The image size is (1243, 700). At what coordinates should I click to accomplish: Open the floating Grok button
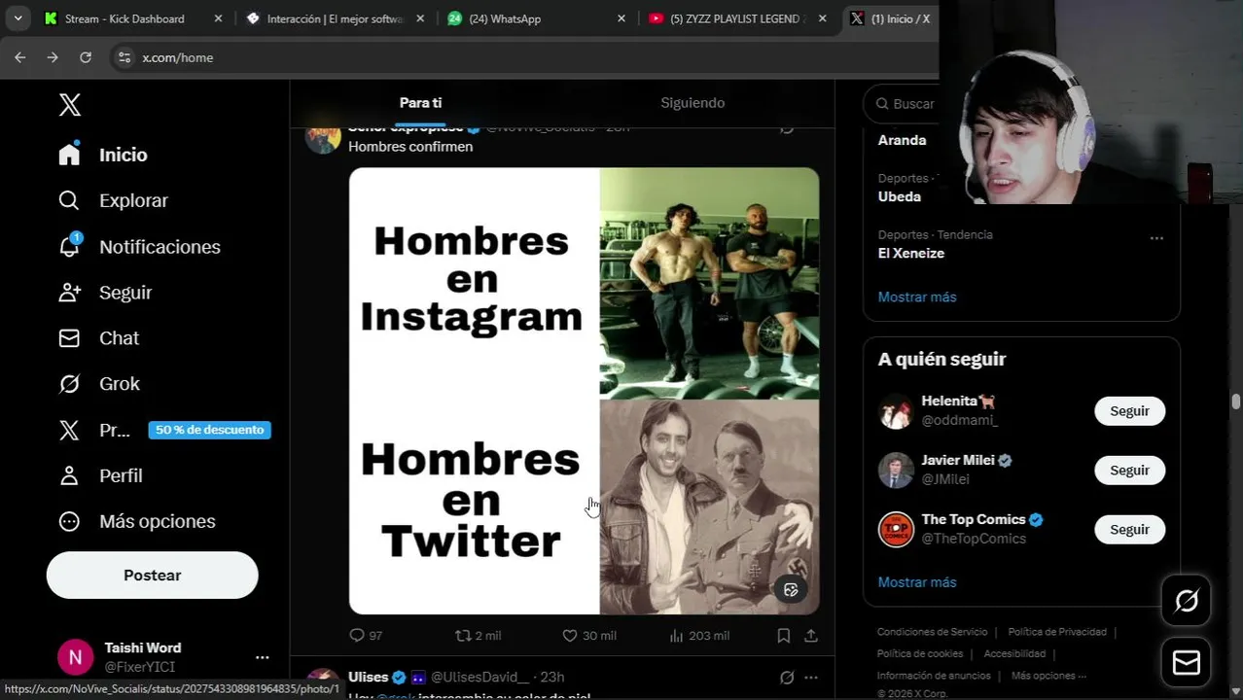(x=1187, y=601)
